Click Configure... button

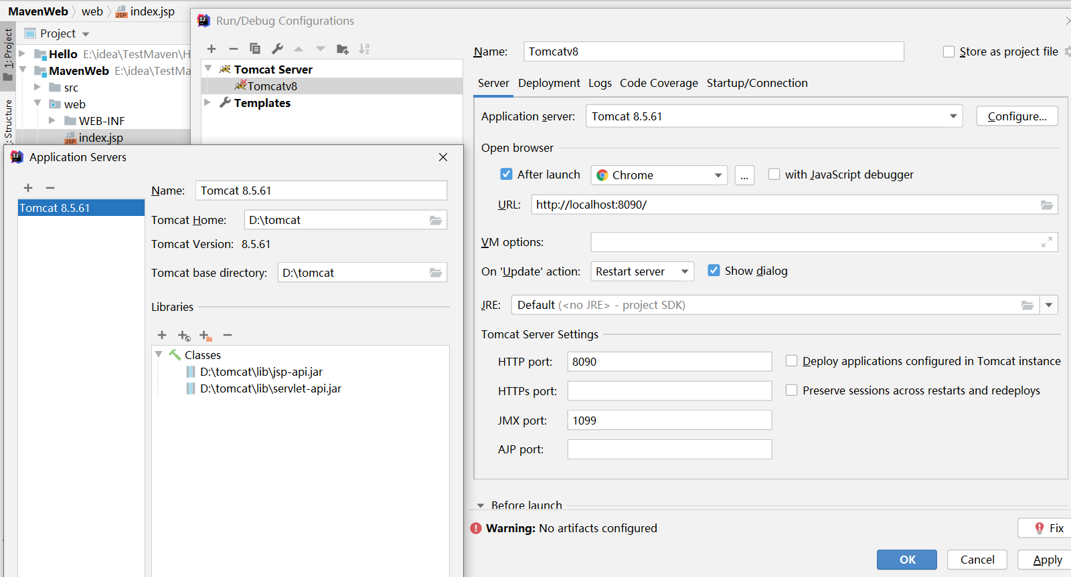1017,116
